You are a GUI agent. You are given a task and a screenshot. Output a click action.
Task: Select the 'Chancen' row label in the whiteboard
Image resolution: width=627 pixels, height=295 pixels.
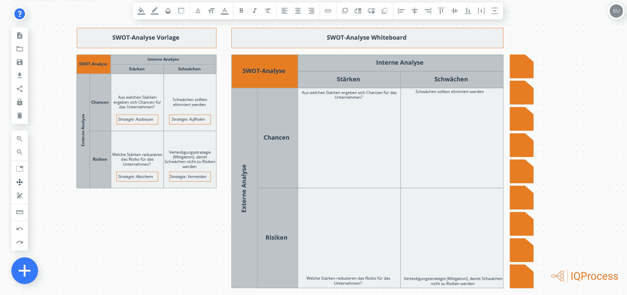pos(277,138)
